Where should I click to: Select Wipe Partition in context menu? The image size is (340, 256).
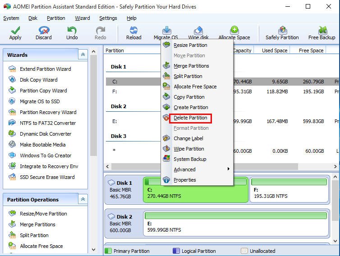(x=197, y=149)
